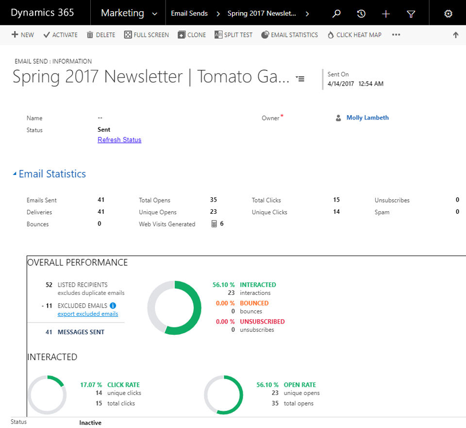This screenshot has height=428, width=466.
Task: Open recently viewed items history icon
Action: [361, 14]
